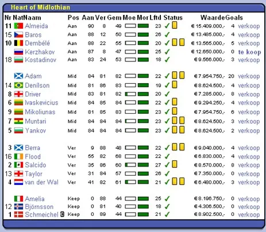Screen dimensions: 266x232
Task: Click the yellow card in Mikoliunas's row
Action: (x=175, y=111)
